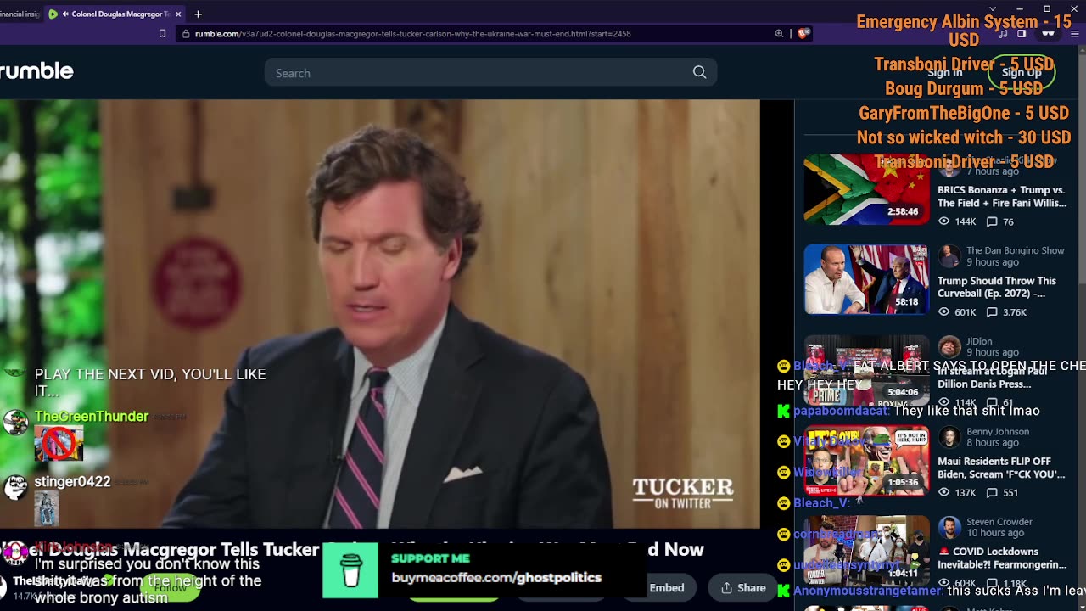1086x611 pixels.
Task: Select the rumble.com URL in the address bar
Action: (412, 34)
